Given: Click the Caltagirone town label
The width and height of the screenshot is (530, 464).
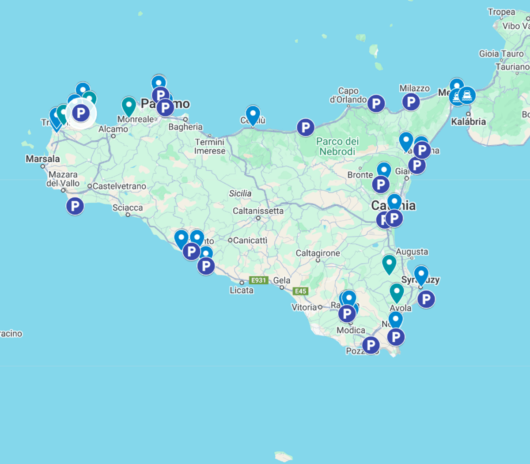Looking at the screenshot, I should point(318,253).
